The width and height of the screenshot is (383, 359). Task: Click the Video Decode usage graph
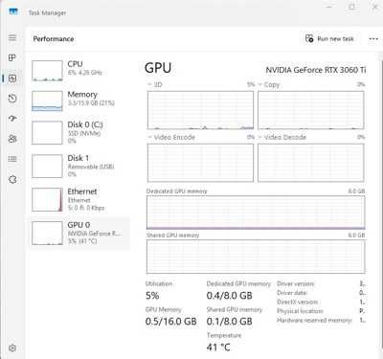coord(311,163)
